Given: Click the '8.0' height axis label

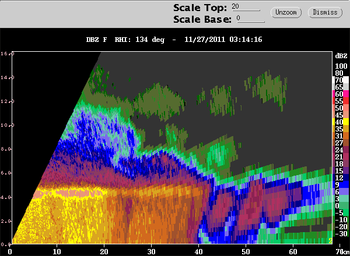Looking at the screenshot, I should coord(6,149).
